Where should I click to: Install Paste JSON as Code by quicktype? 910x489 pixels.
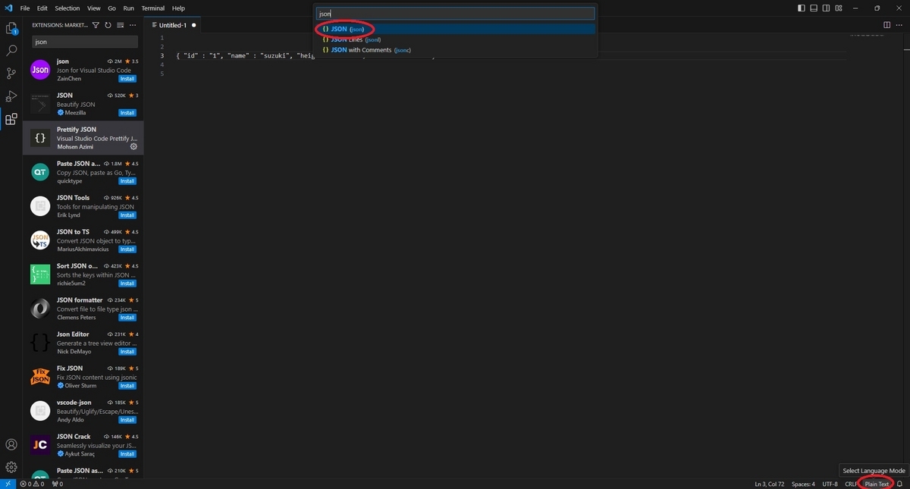pyautogui.click(x=127, y=181)
